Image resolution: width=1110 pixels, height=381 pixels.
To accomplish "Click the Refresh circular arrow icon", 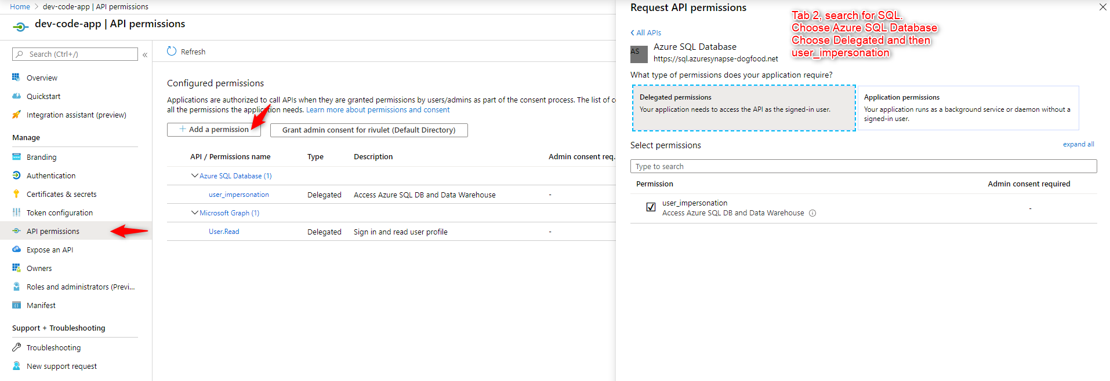I will [x=172, y=51].
